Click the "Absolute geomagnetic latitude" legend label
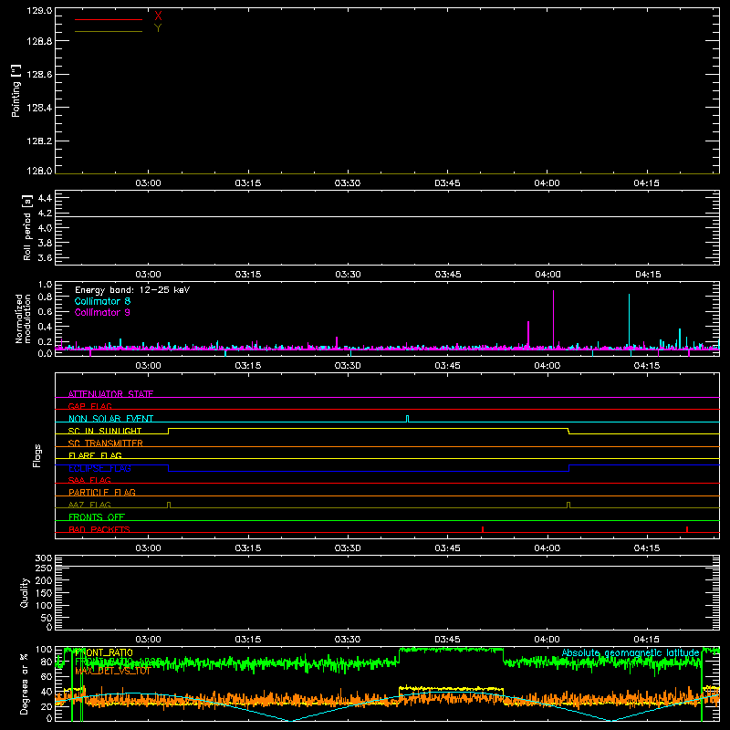730x730 pixels. click(631, 652)
